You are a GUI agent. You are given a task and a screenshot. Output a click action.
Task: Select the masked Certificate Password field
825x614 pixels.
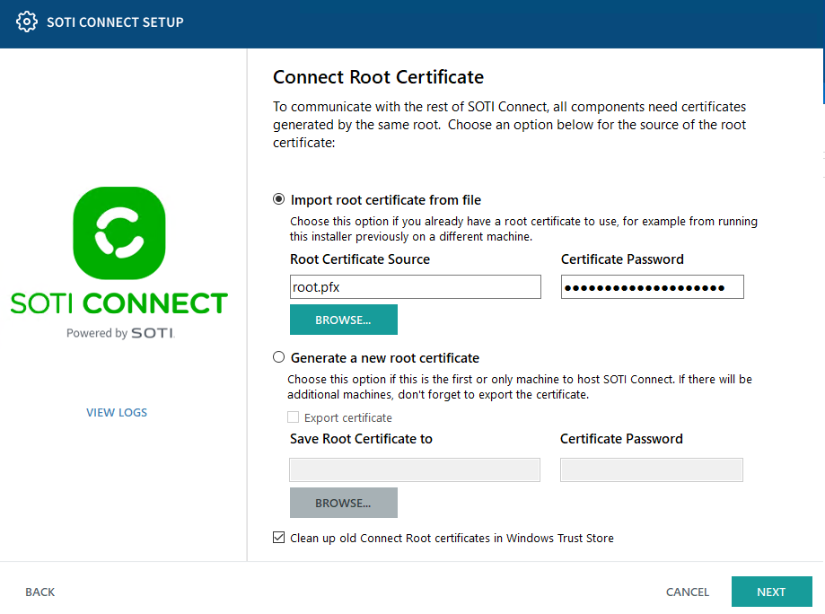652,286
